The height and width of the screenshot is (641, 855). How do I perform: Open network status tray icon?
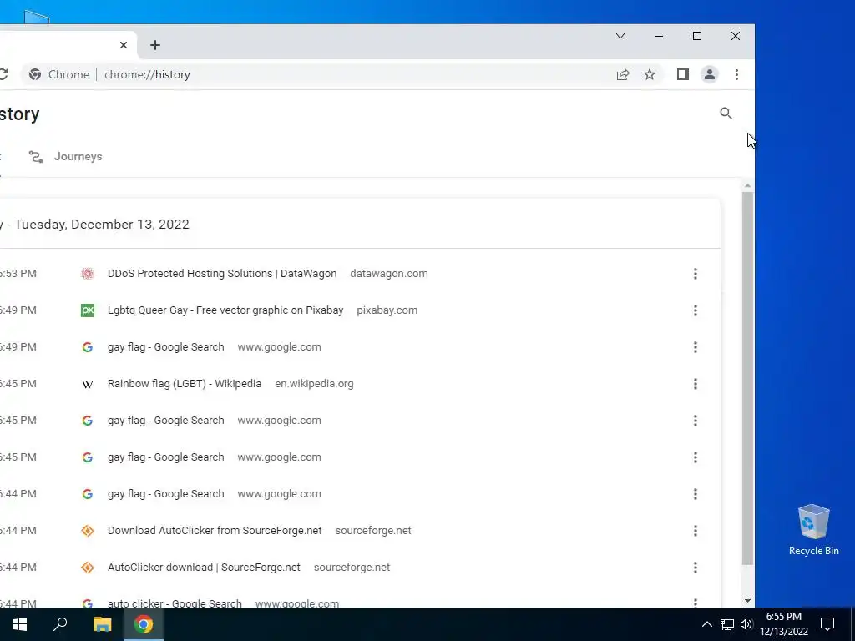point(727,624)
